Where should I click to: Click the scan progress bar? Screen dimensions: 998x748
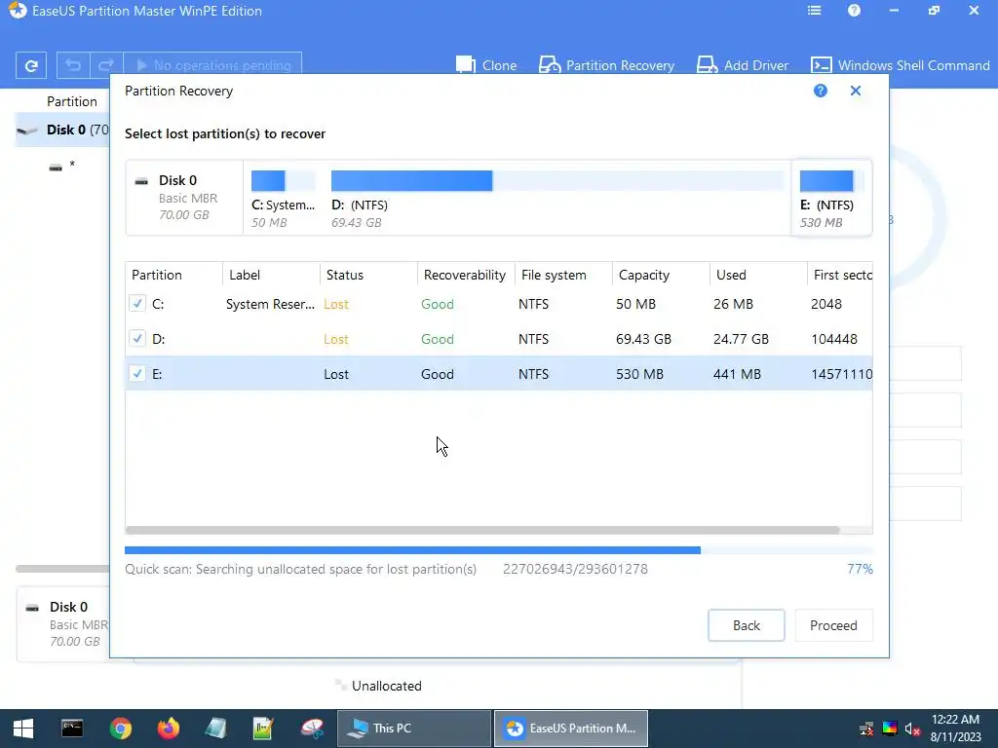(498, 550)
